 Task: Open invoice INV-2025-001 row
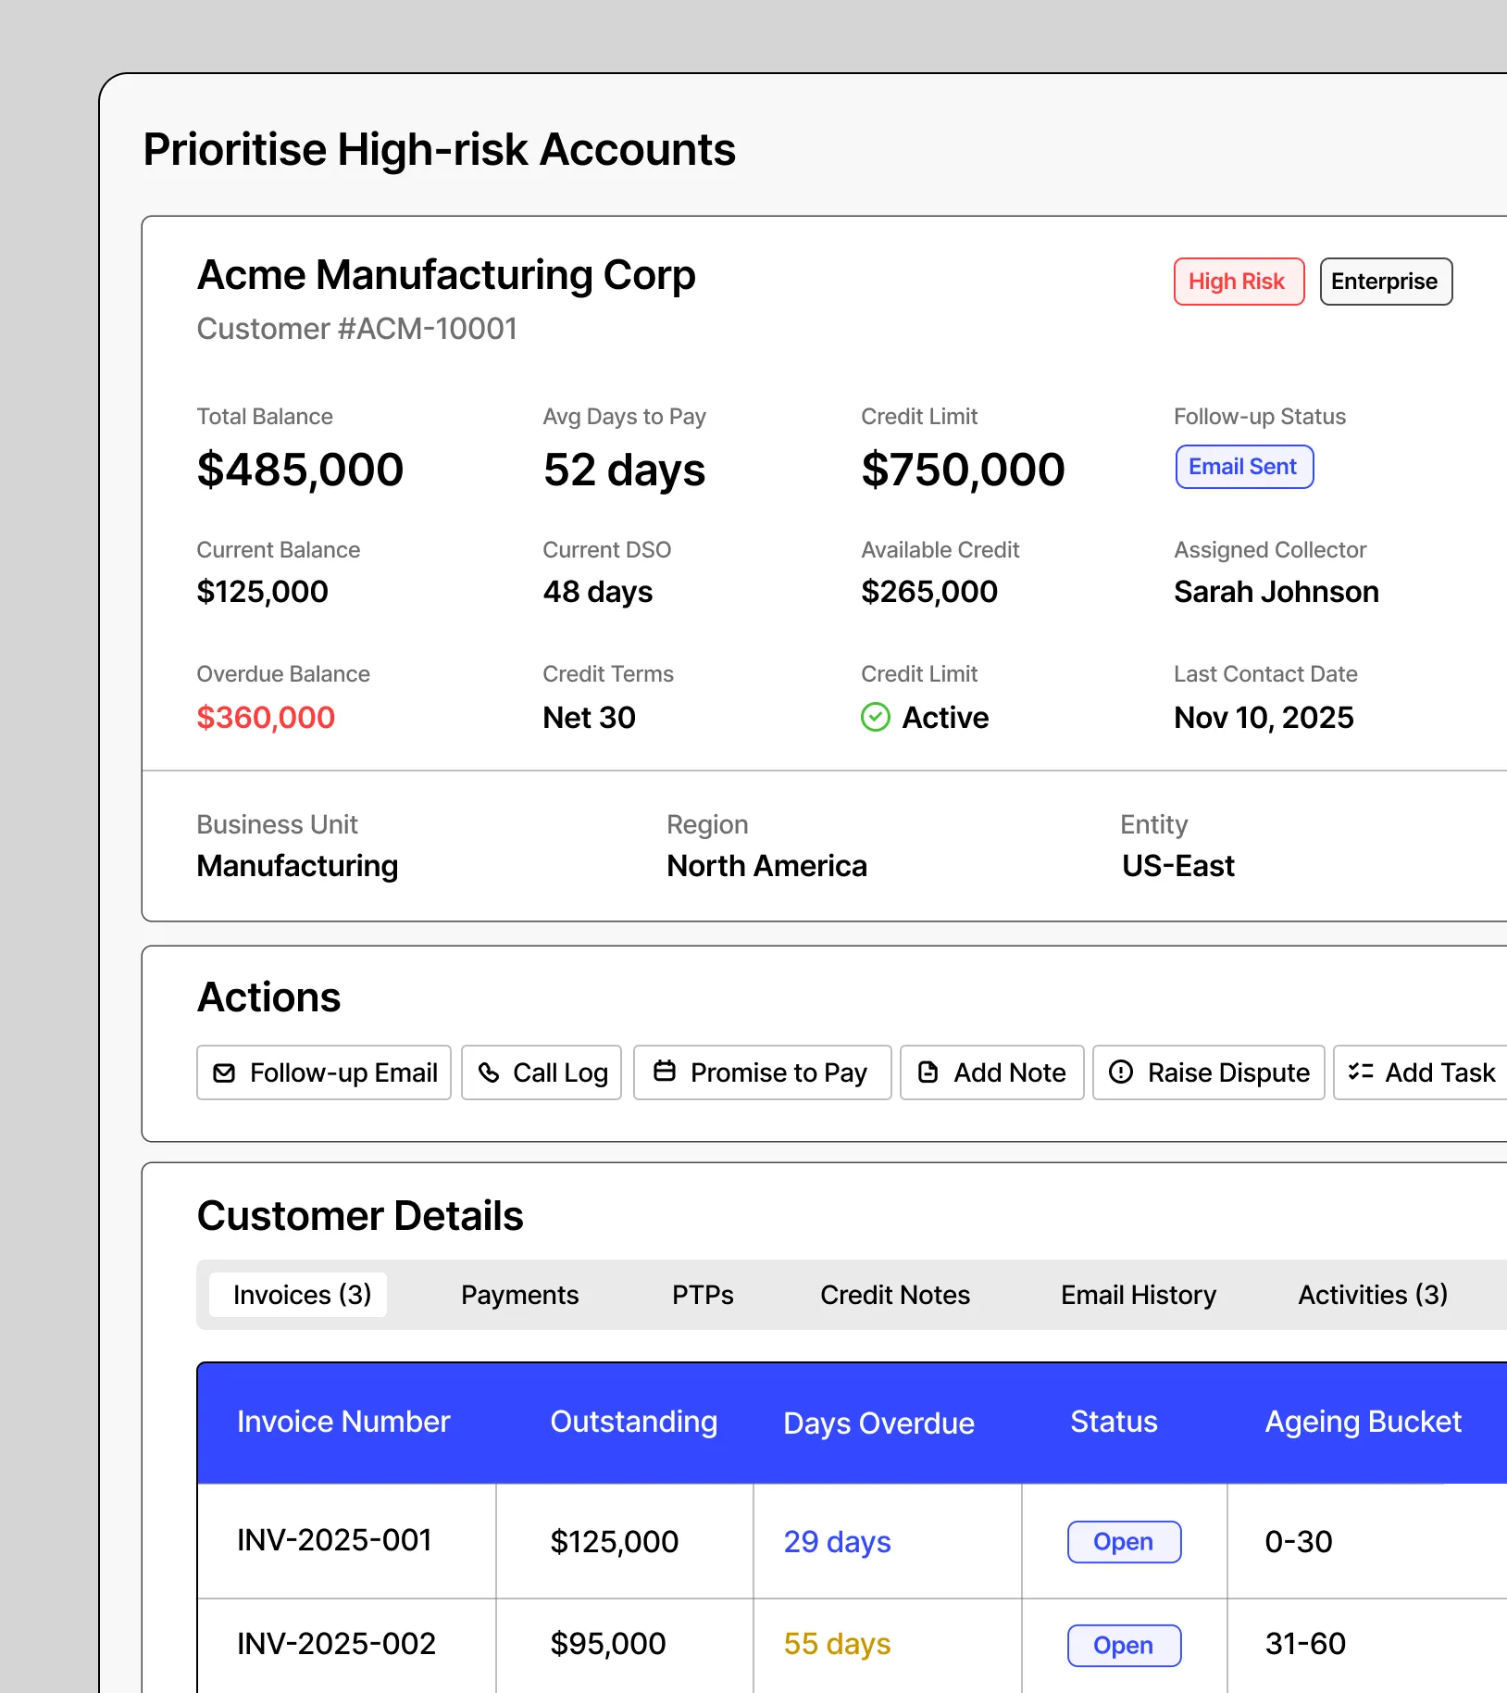coord(334,1540)
